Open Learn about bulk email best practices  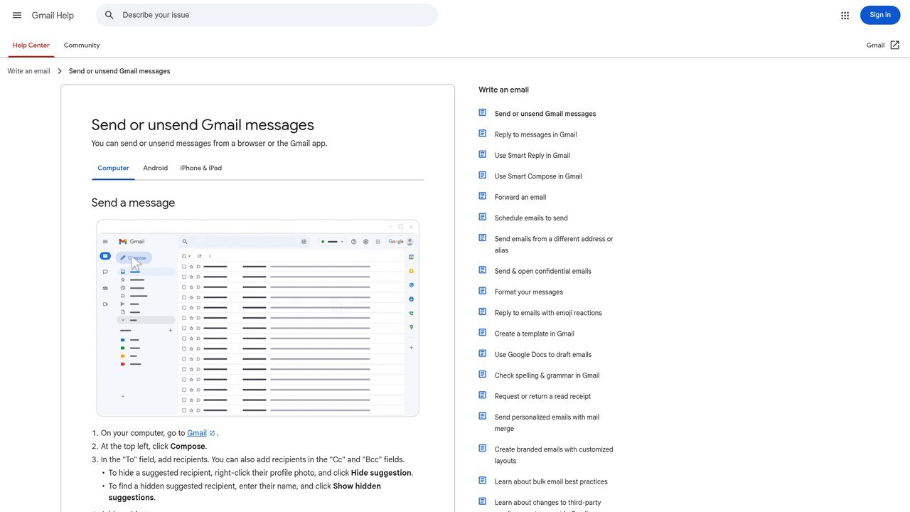pos(551,481)
